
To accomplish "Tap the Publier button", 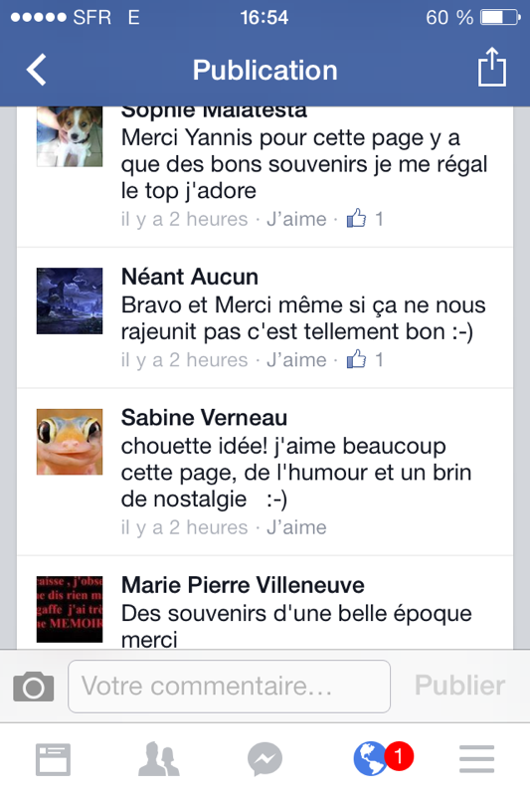I will pyautogui.click(x=460, y=686).
